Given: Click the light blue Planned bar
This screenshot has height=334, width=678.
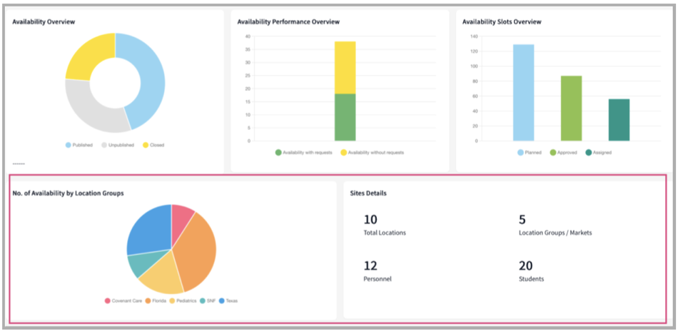Looking at the screenshot, I should (x=523, y=93).
